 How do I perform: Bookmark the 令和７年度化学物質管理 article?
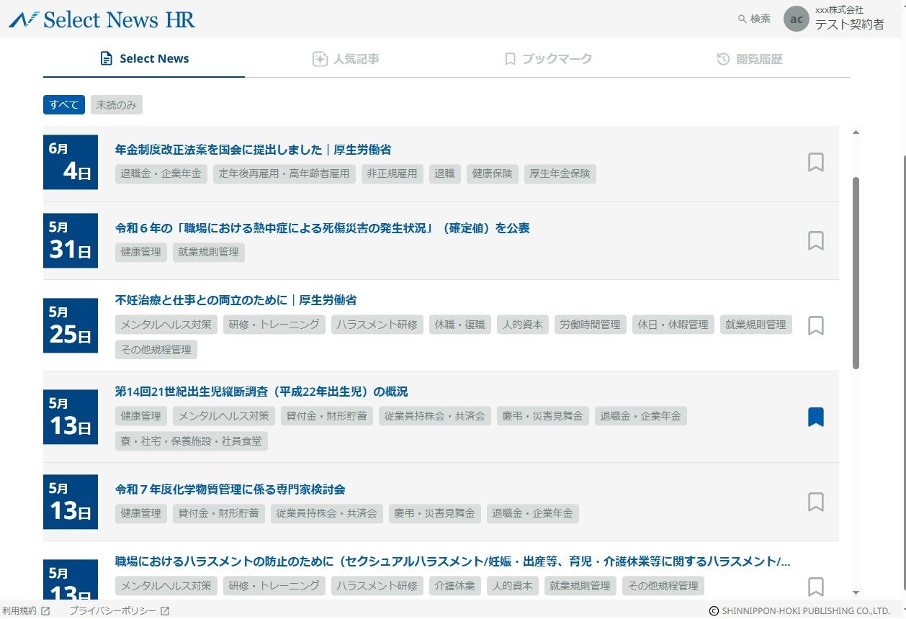click(x=815, y=502)
